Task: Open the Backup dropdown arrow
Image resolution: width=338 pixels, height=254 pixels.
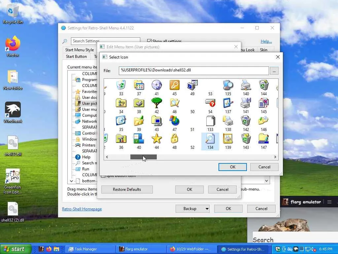Action: click(207, 209)
